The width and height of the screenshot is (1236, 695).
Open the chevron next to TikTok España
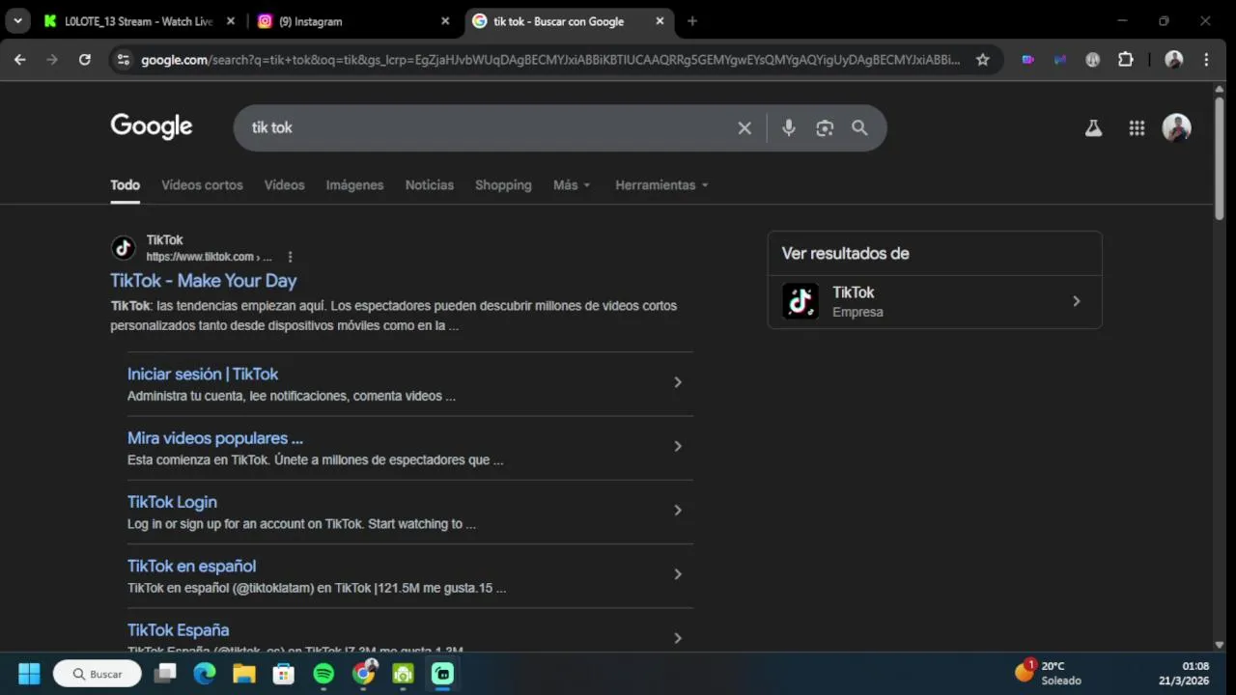coord(678,638)
